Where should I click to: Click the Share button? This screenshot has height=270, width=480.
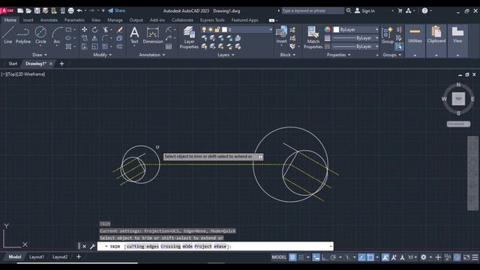[x=117, y=10]
